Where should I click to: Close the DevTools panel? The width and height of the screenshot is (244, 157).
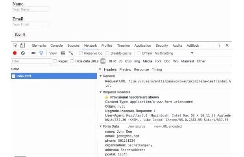pos(227,45)
